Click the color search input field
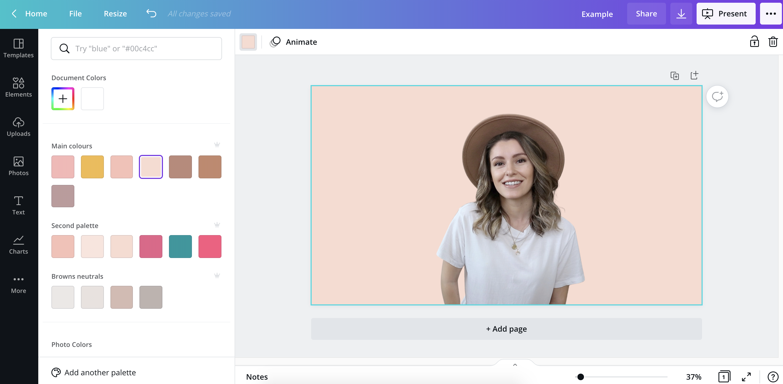 (x=136, y=49)
